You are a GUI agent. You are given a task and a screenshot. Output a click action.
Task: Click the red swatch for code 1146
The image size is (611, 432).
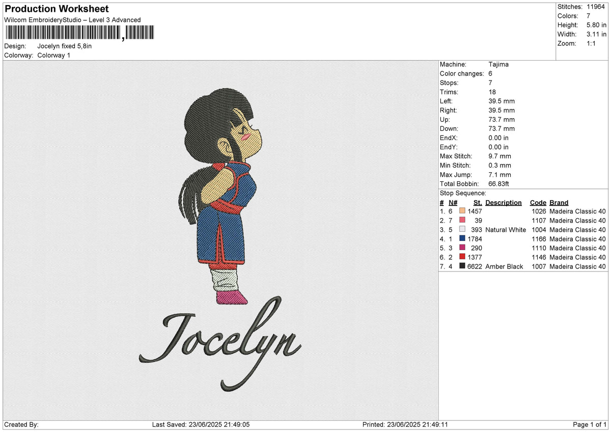(x=462, y=257)
